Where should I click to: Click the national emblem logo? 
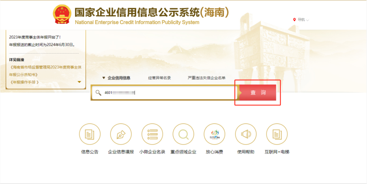[x=62, y=14]
